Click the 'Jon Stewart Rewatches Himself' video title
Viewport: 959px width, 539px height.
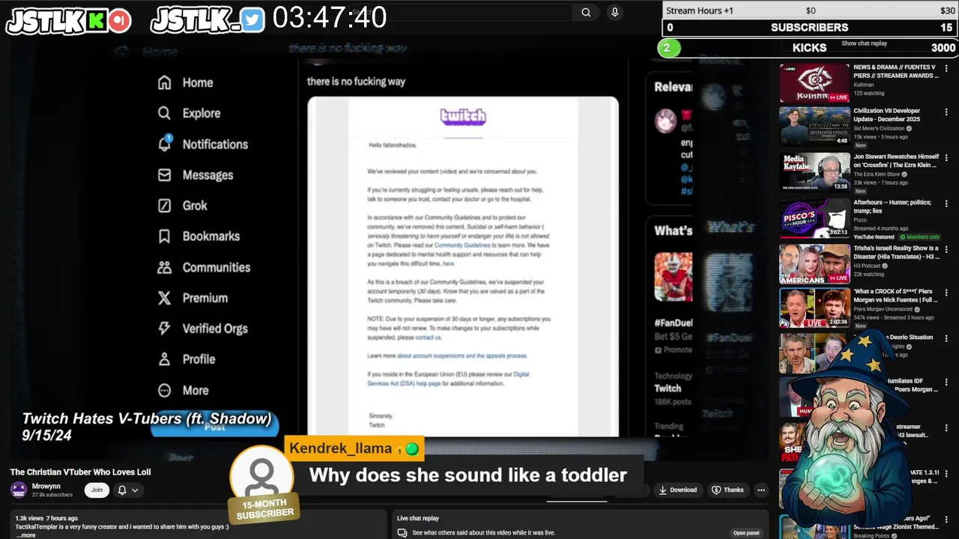click(x=896, y=161)
